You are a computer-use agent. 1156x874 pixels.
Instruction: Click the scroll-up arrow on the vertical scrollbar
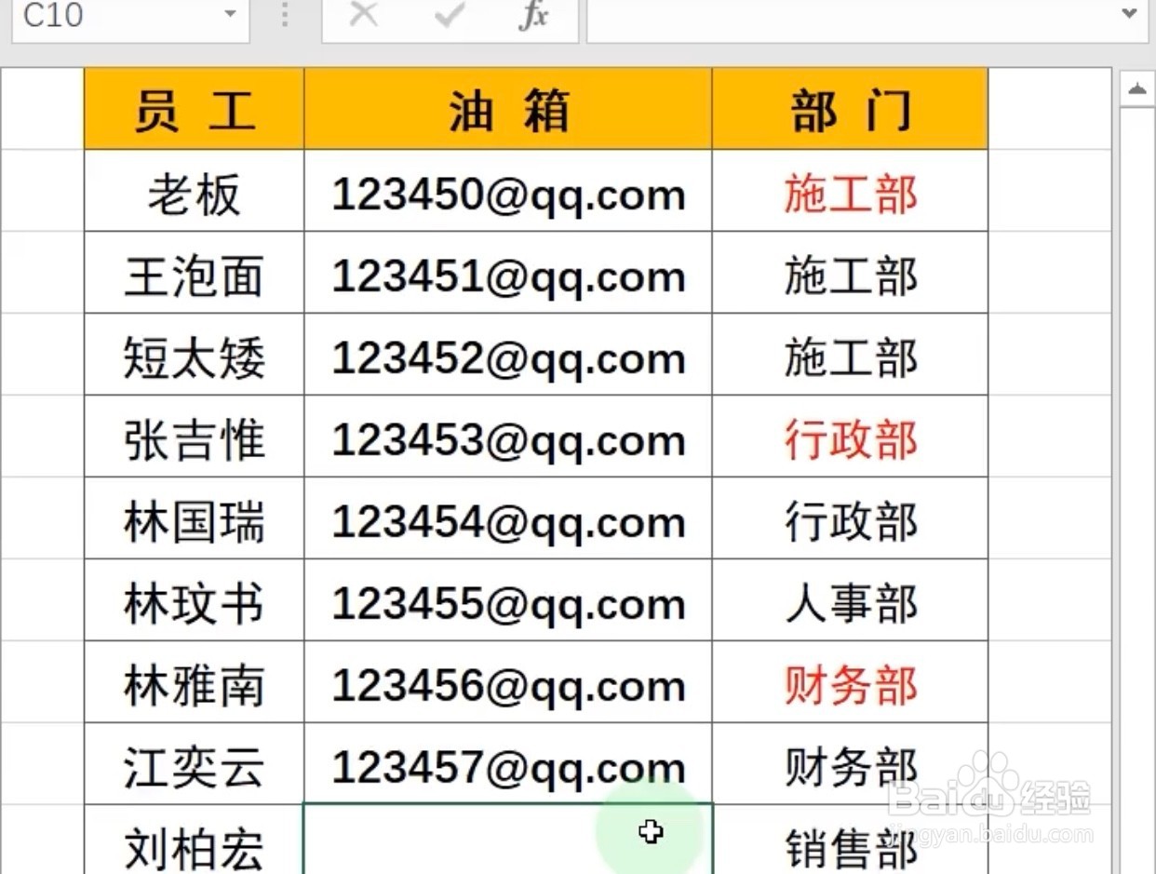pyautogui.click(x=1136, y=87)
